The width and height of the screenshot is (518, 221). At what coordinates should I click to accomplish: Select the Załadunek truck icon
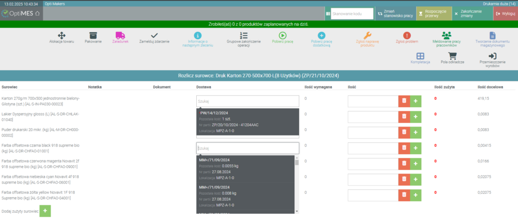[120, 35]
